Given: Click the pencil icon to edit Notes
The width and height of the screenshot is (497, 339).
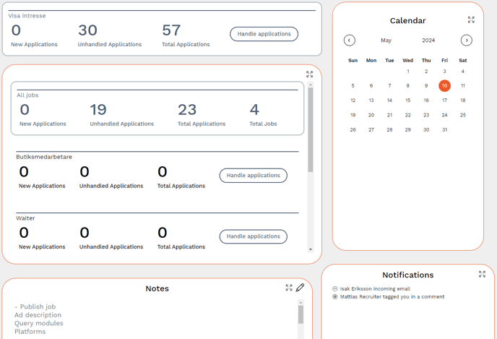Looking at the screenshot, I should [301, 288].
